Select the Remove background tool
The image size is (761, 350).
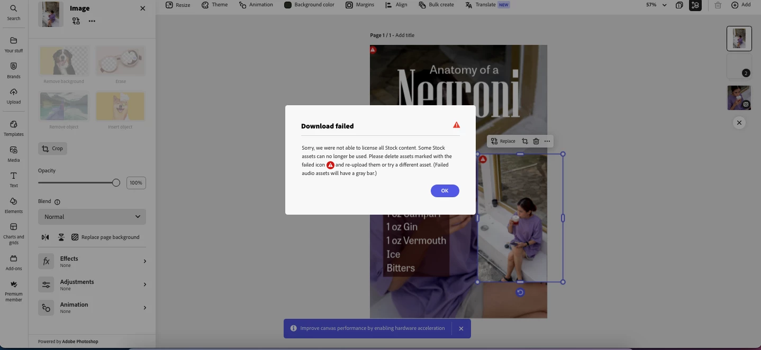point(64,65)
